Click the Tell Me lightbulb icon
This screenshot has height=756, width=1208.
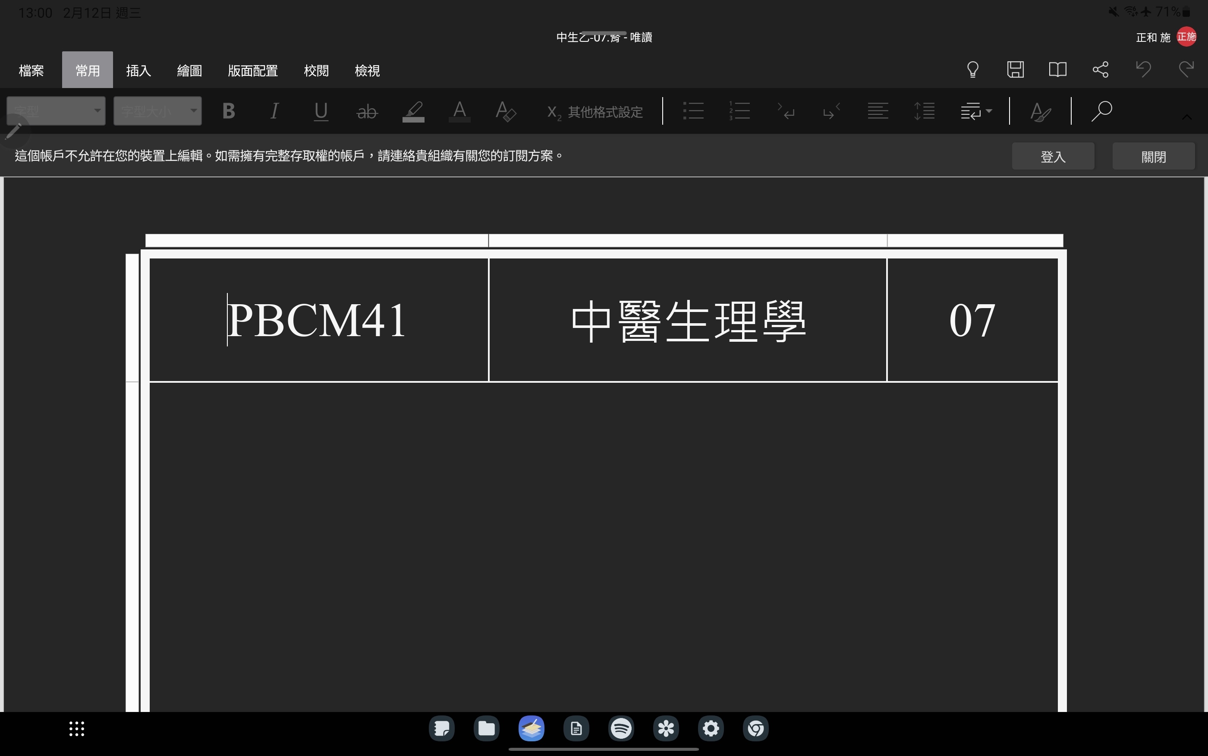(x=972, y=69)
